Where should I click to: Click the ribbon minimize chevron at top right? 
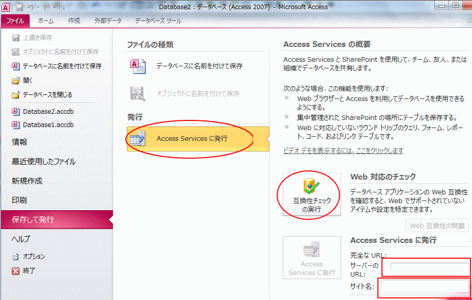point(469,21)
